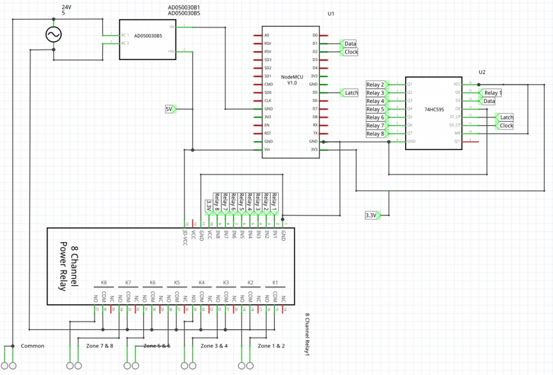
Task: Select the Latch net label at 74HC595 ST_CP
Action: pos(504,118)
